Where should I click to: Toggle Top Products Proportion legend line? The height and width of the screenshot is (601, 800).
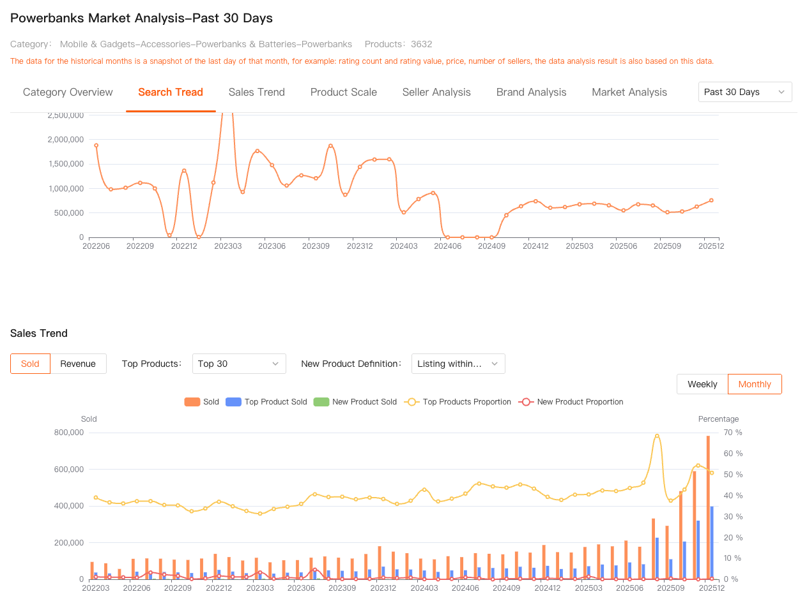(458, 402)
